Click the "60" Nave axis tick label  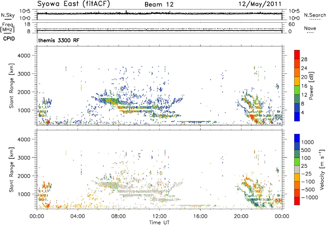pos(291,24)
